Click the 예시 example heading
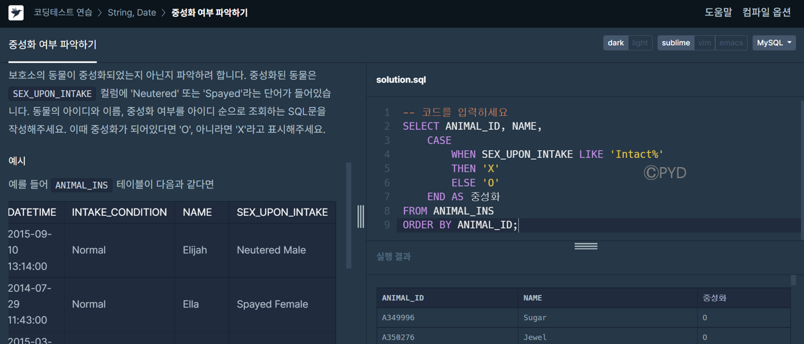 coord(17,161)
